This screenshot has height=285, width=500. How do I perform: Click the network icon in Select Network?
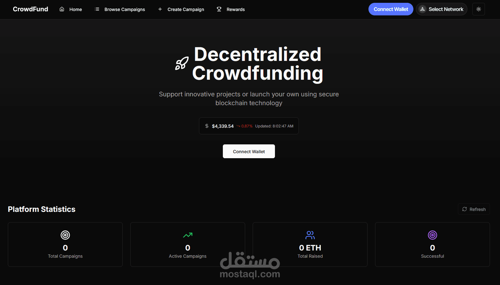[422, 9]
